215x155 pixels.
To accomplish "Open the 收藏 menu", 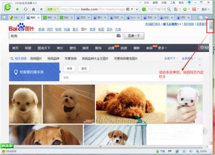I will [x=164, y=3].
